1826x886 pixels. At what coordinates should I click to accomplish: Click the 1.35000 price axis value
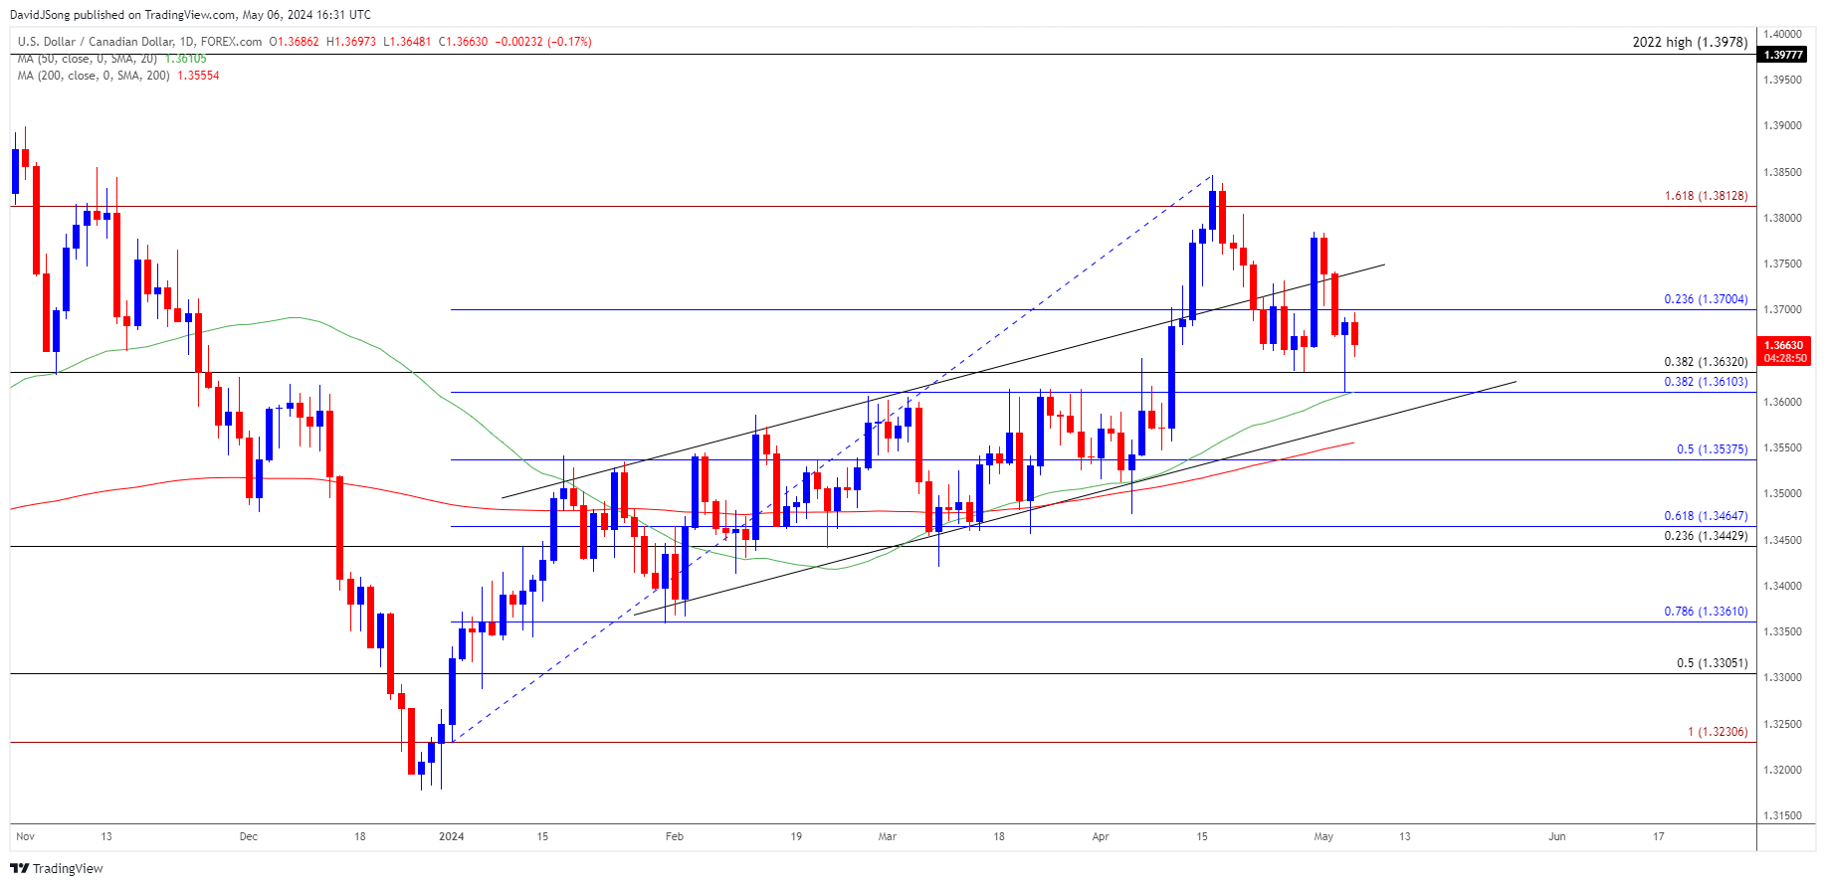click(1782, 494)
